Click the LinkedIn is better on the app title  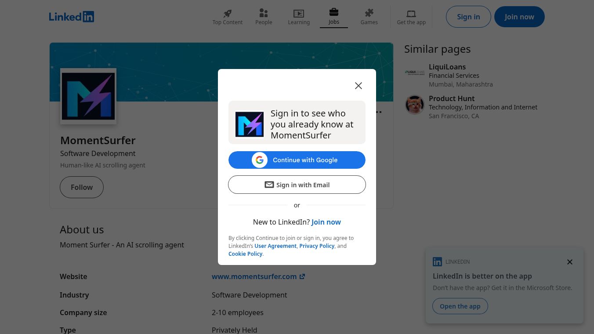[482, 276]
